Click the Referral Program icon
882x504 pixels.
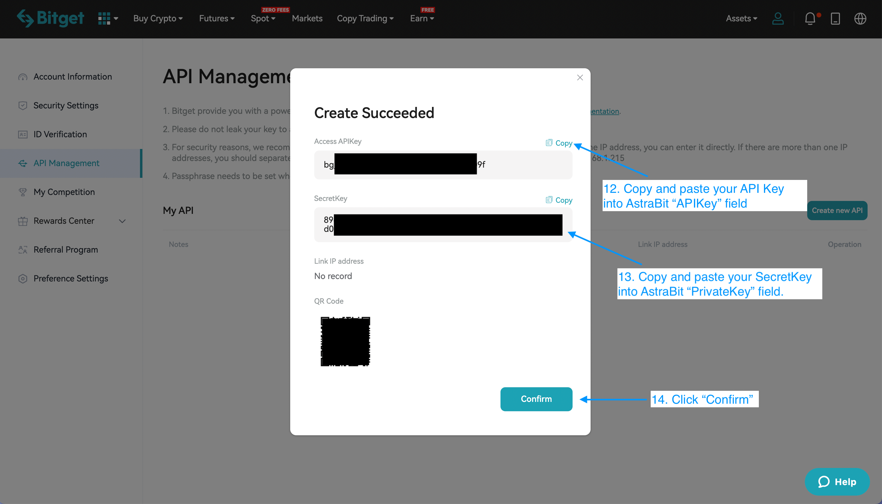click(23, 250)
